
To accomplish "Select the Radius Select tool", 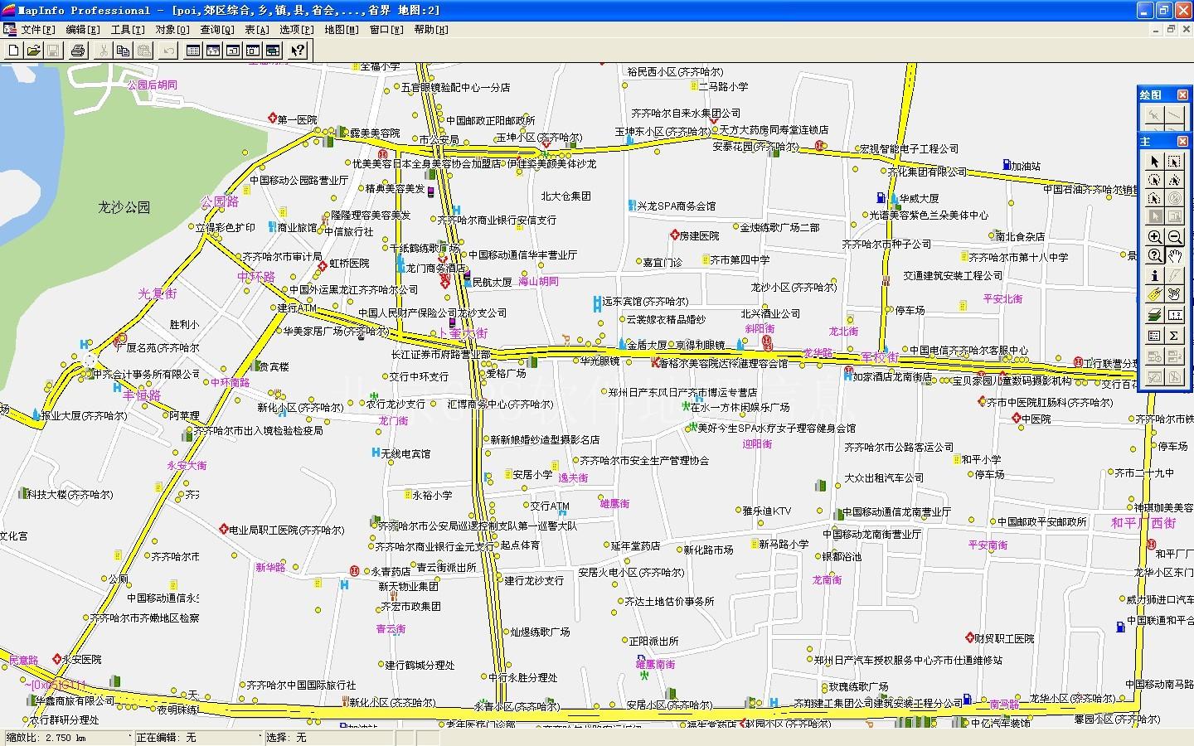I will click(1153, 180).
